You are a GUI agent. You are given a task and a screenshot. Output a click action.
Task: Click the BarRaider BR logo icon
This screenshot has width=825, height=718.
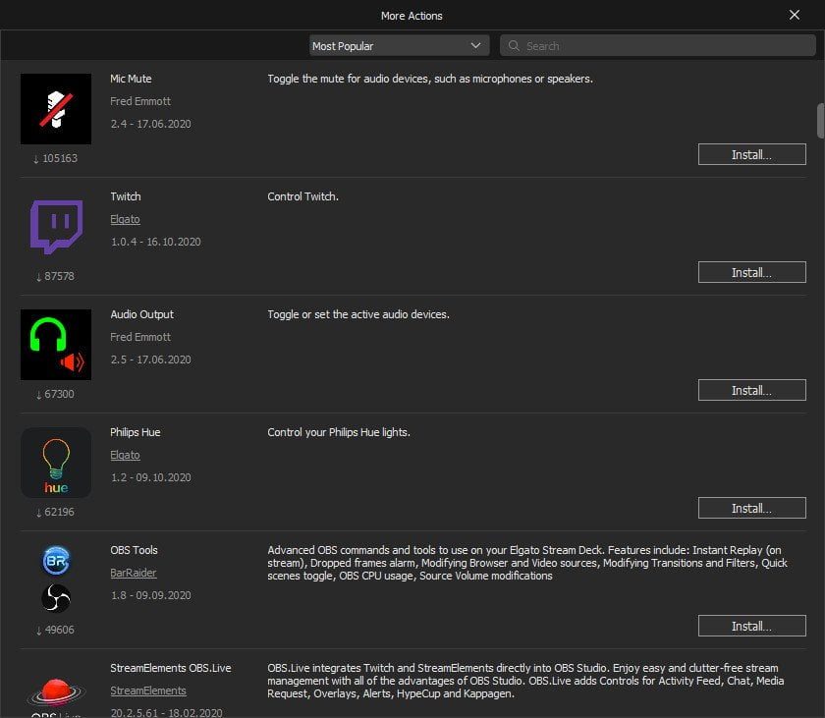(56, 561)
